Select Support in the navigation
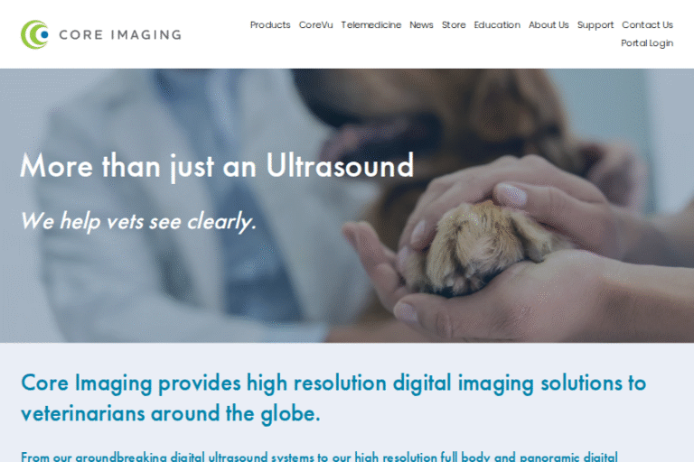The height and width of the screenshot is (462, 694). click(x=596, y=25)
